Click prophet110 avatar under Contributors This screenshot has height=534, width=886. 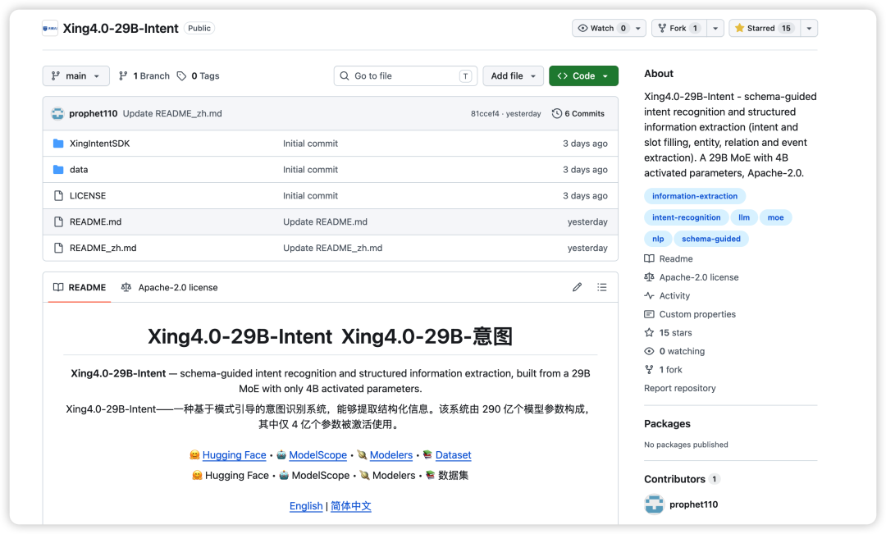(655, 504)
